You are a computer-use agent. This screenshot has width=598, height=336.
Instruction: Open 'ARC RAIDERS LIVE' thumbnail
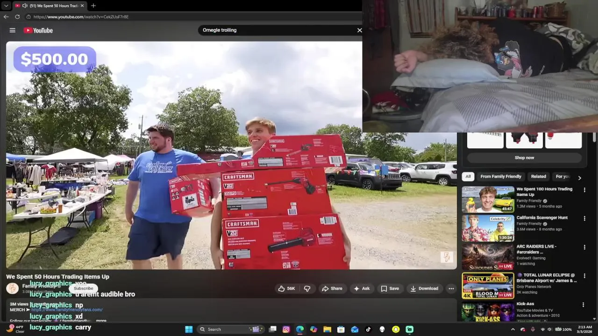[x=488, y=257]
